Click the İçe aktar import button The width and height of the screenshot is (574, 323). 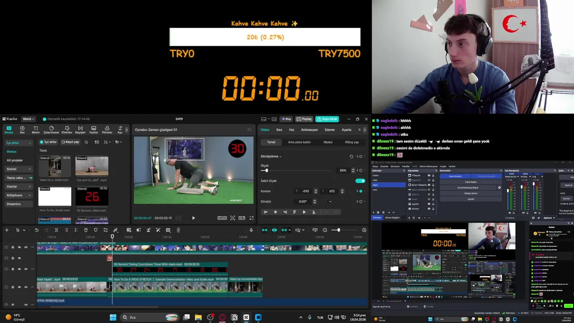click(48, 142)
